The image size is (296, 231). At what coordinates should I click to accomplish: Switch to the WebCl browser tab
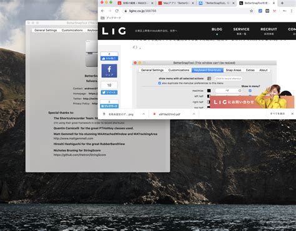135,3
